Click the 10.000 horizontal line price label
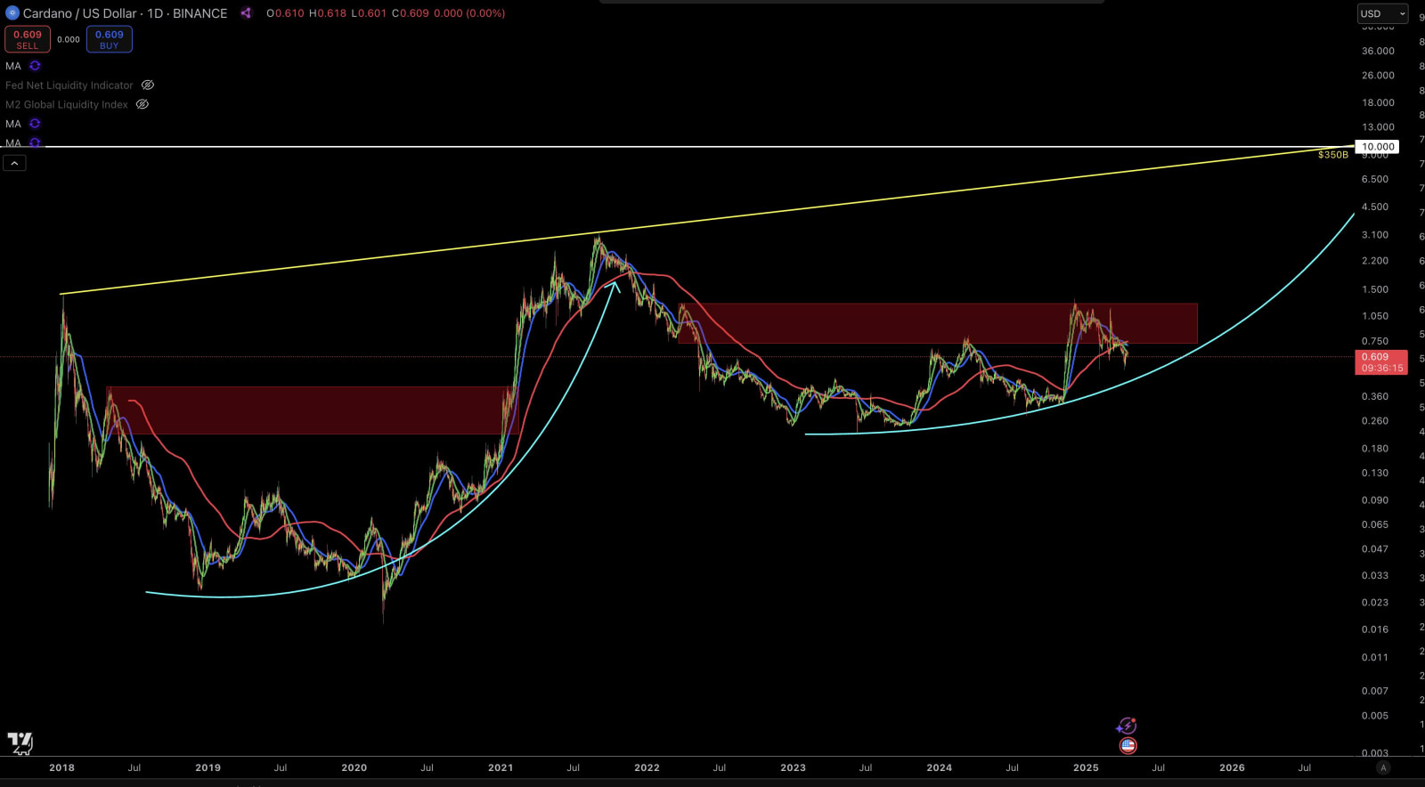Image resolution: width=1425 pixels, height=787 pixels. pos(1377,147)
